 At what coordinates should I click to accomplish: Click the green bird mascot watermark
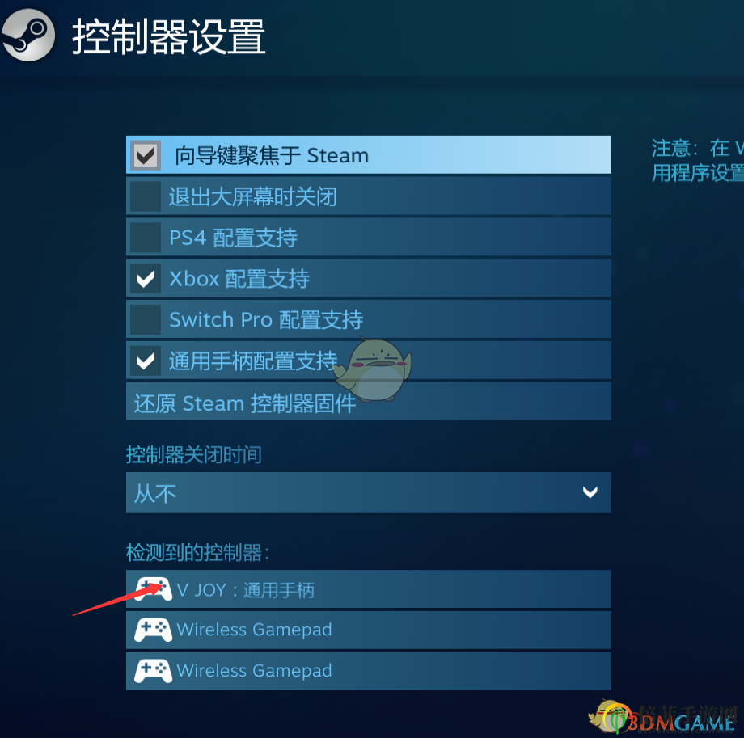pyautogui.click(x=373, y=369)
